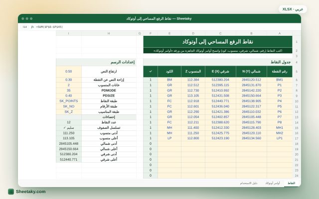Select column H header
The width and height of the screenshot is (319, 199).
[x=109, y=33]
